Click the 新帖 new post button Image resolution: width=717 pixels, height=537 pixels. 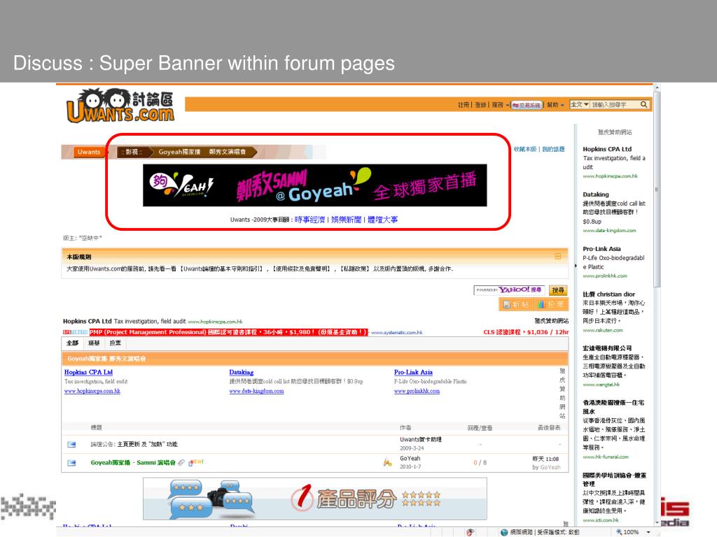pyautogui.click(x=516, y=304)
